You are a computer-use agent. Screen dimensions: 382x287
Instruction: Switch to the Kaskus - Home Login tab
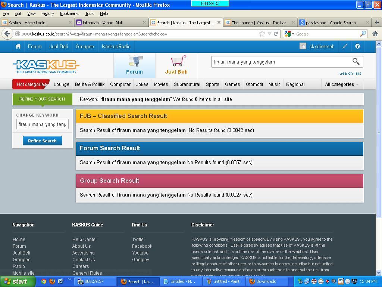(x=37, y=22)
